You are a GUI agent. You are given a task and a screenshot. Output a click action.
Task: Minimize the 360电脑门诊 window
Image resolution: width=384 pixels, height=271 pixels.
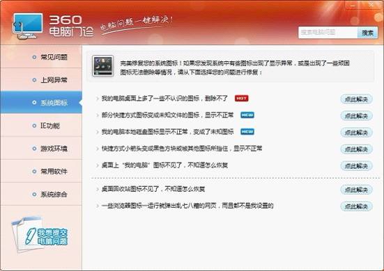[x=353, y=5]
